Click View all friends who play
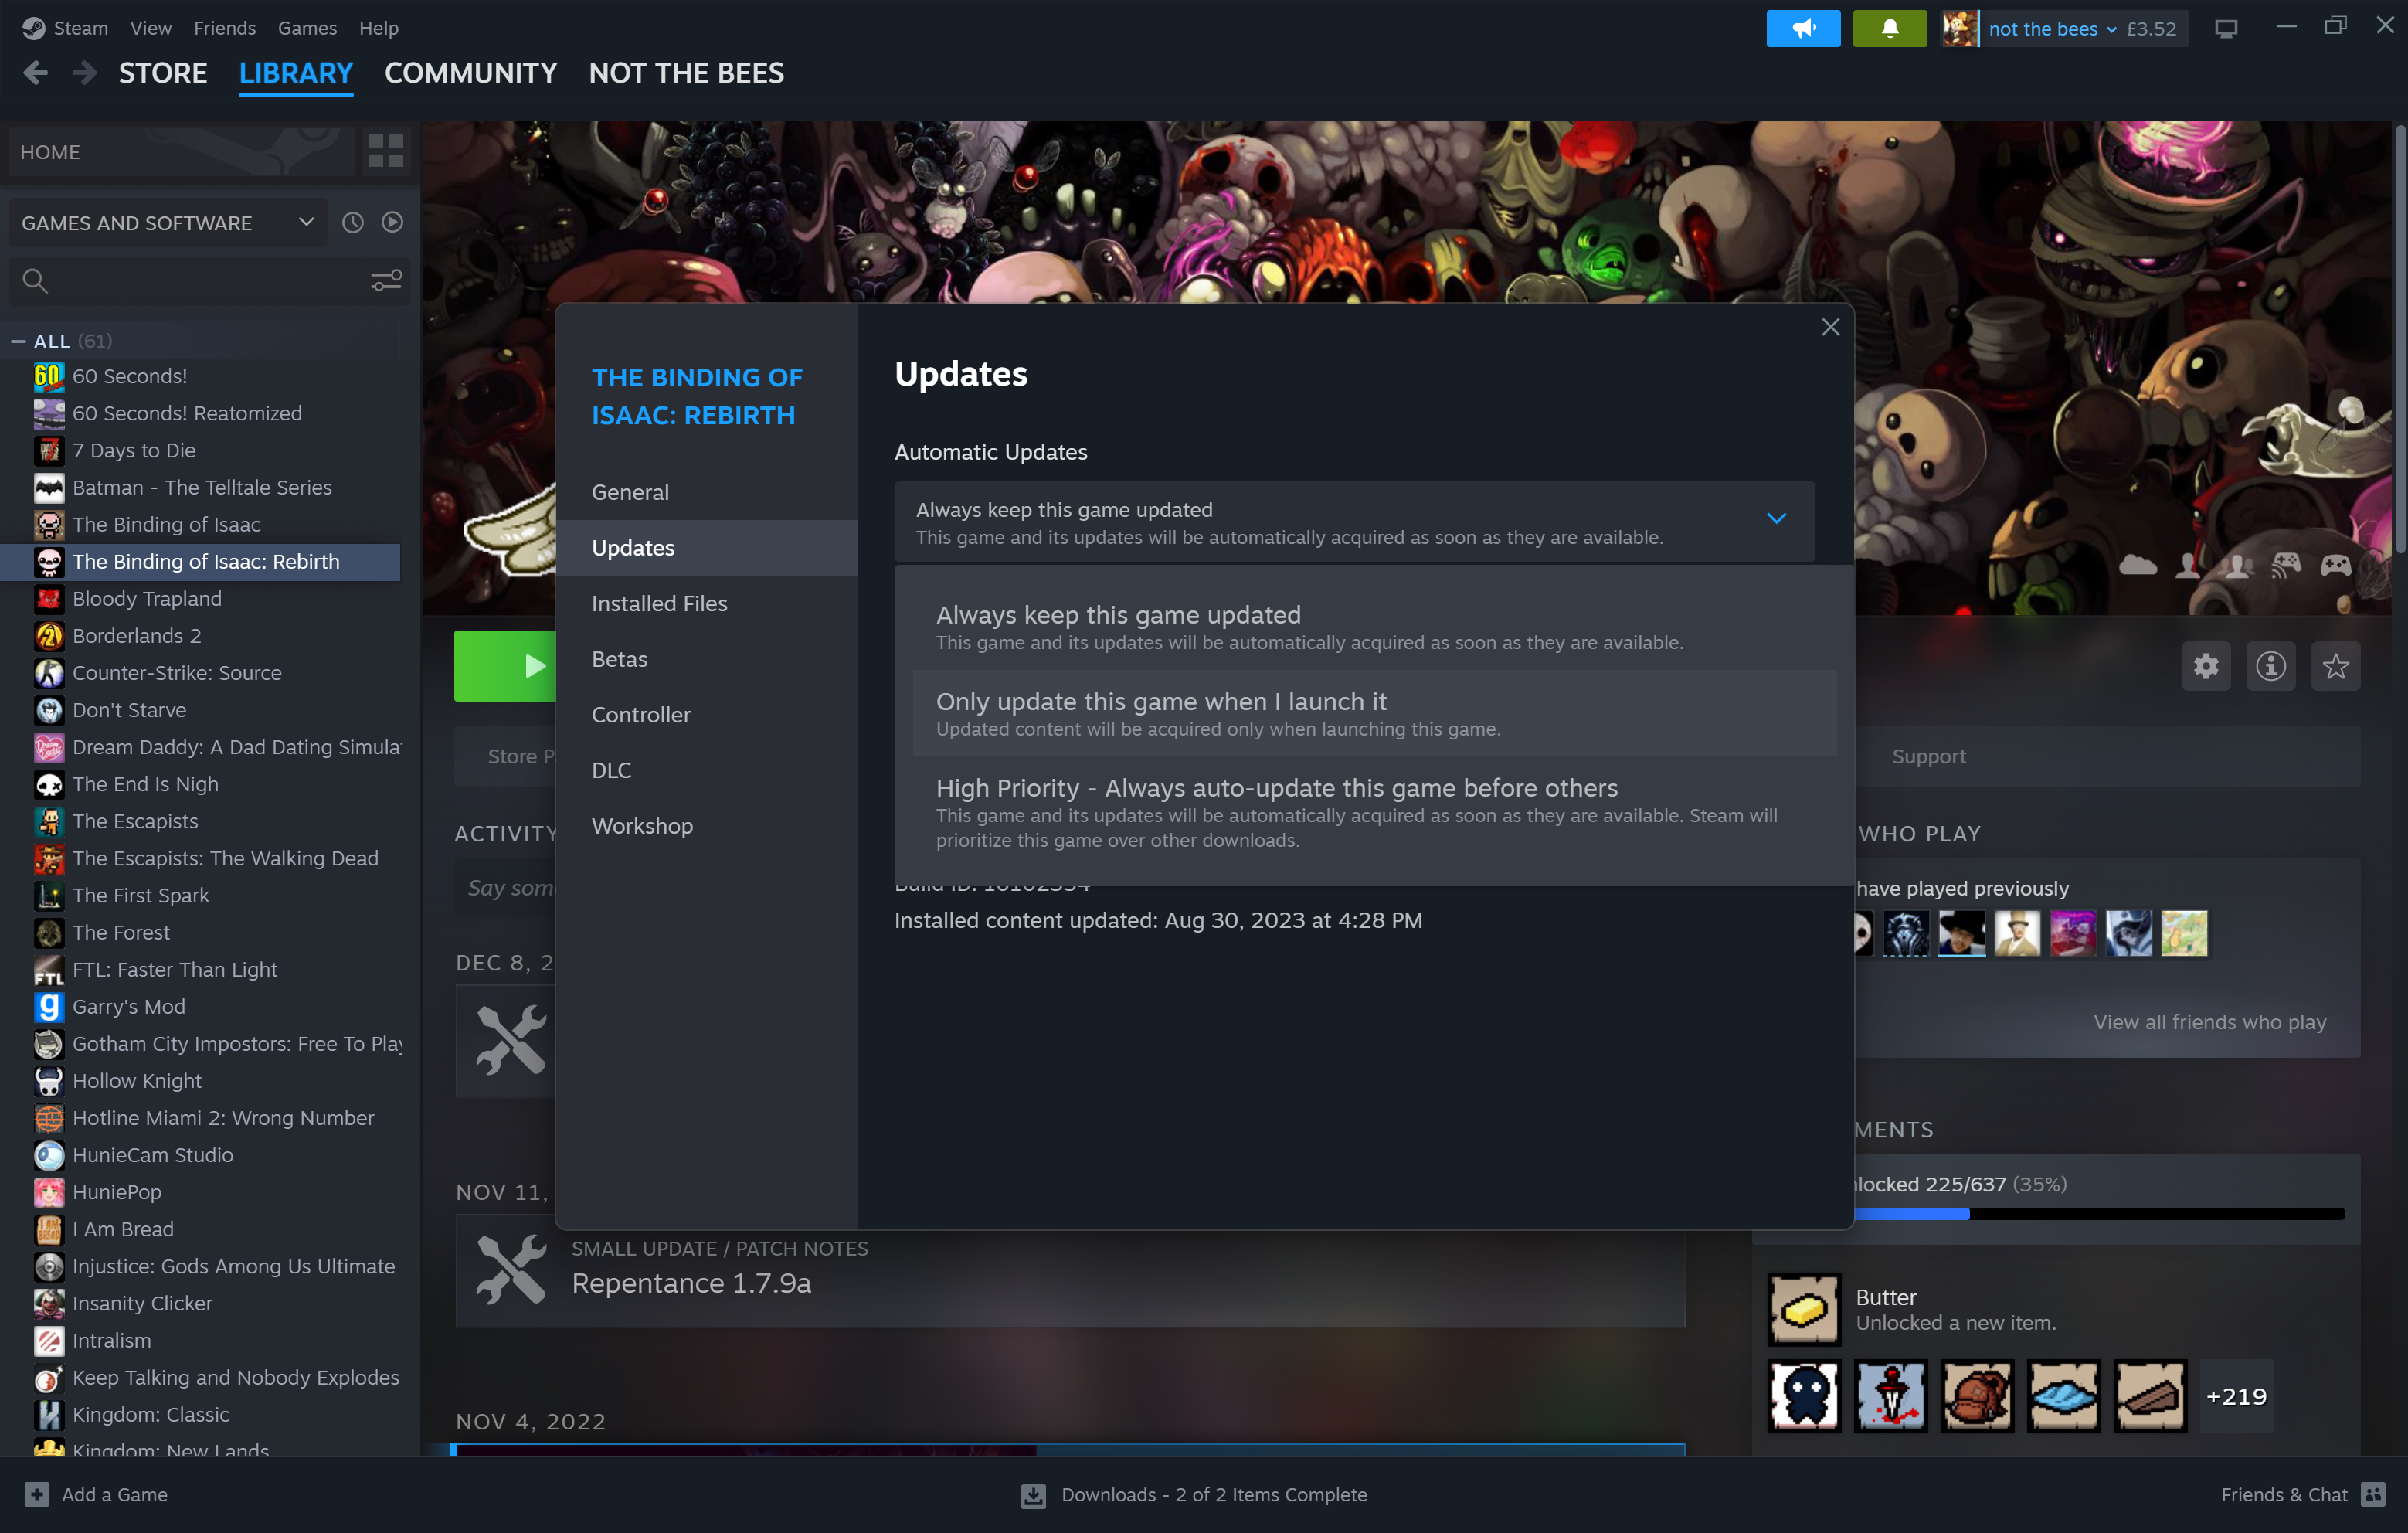 point(2210,1022)
